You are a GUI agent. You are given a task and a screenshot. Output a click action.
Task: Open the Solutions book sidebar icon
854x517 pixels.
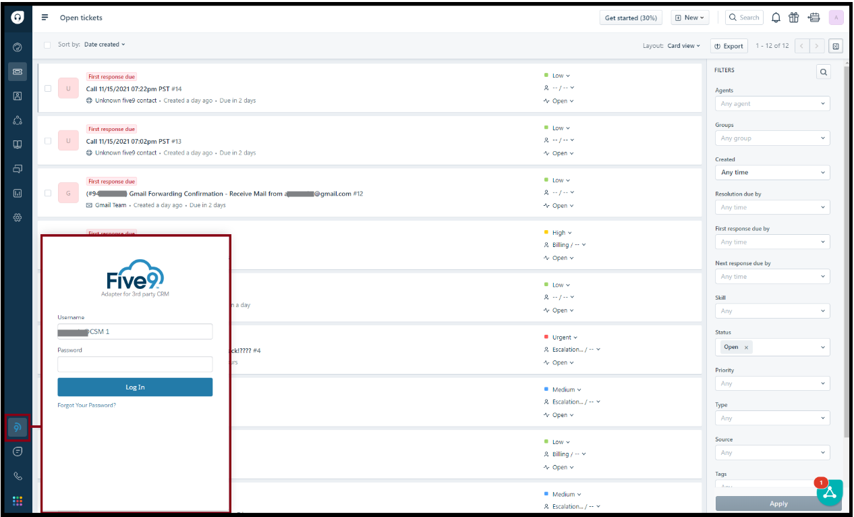point(18,144)
